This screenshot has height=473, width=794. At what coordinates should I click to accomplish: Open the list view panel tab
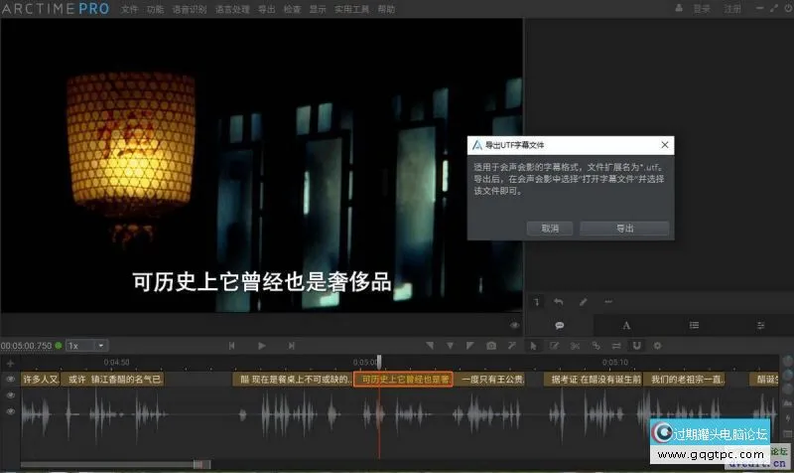point(694,325)
